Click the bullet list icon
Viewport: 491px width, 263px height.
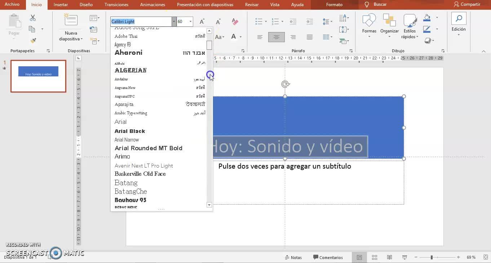coord(259,22)
